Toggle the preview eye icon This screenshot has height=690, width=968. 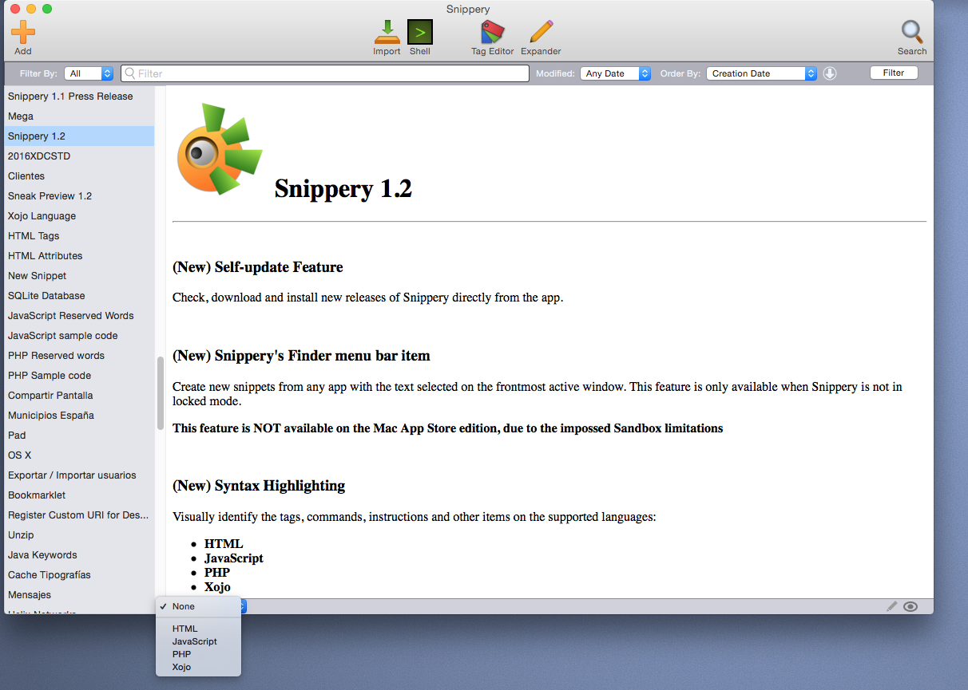click(910, 606)
